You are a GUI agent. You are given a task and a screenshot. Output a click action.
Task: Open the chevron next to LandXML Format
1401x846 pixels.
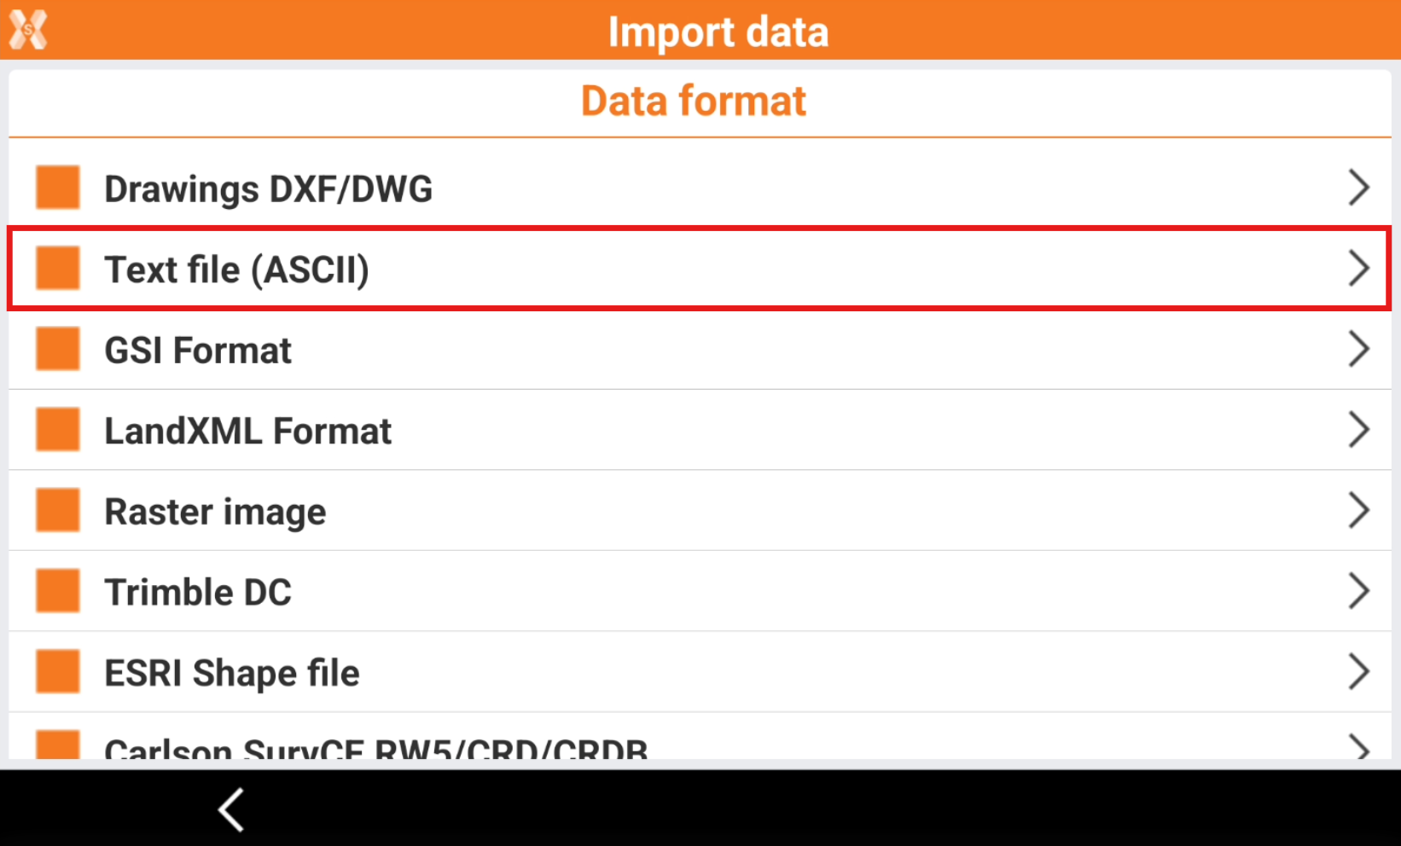[1358, 429]
